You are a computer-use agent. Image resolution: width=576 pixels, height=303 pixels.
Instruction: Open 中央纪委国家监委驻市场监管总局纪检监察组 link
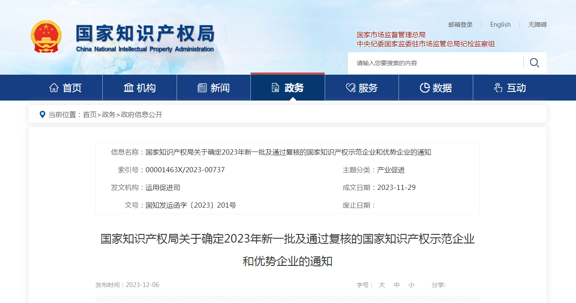[x=426, y=44]
